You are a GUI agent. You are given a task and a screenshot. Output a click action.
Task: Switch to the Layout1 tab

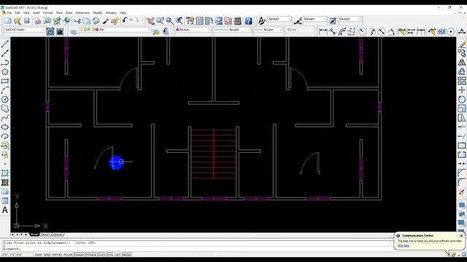point(45,234)
